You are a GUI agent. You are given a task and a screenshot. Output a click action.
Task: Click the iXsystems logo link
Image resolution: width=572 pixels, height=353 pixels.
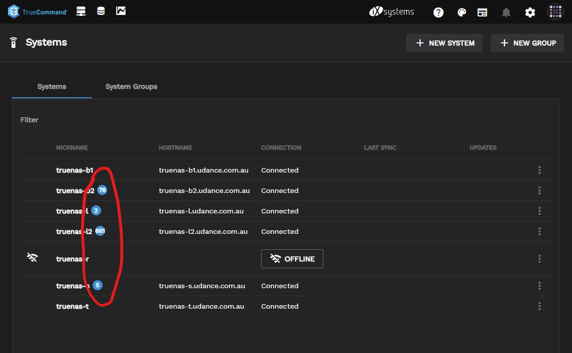click(392, 11)
